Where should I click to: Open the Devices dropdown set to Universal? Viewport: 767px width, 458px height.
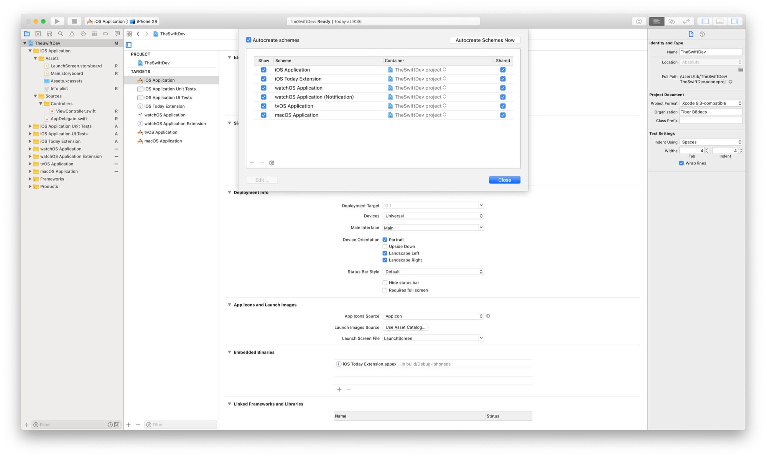(433, 216)
